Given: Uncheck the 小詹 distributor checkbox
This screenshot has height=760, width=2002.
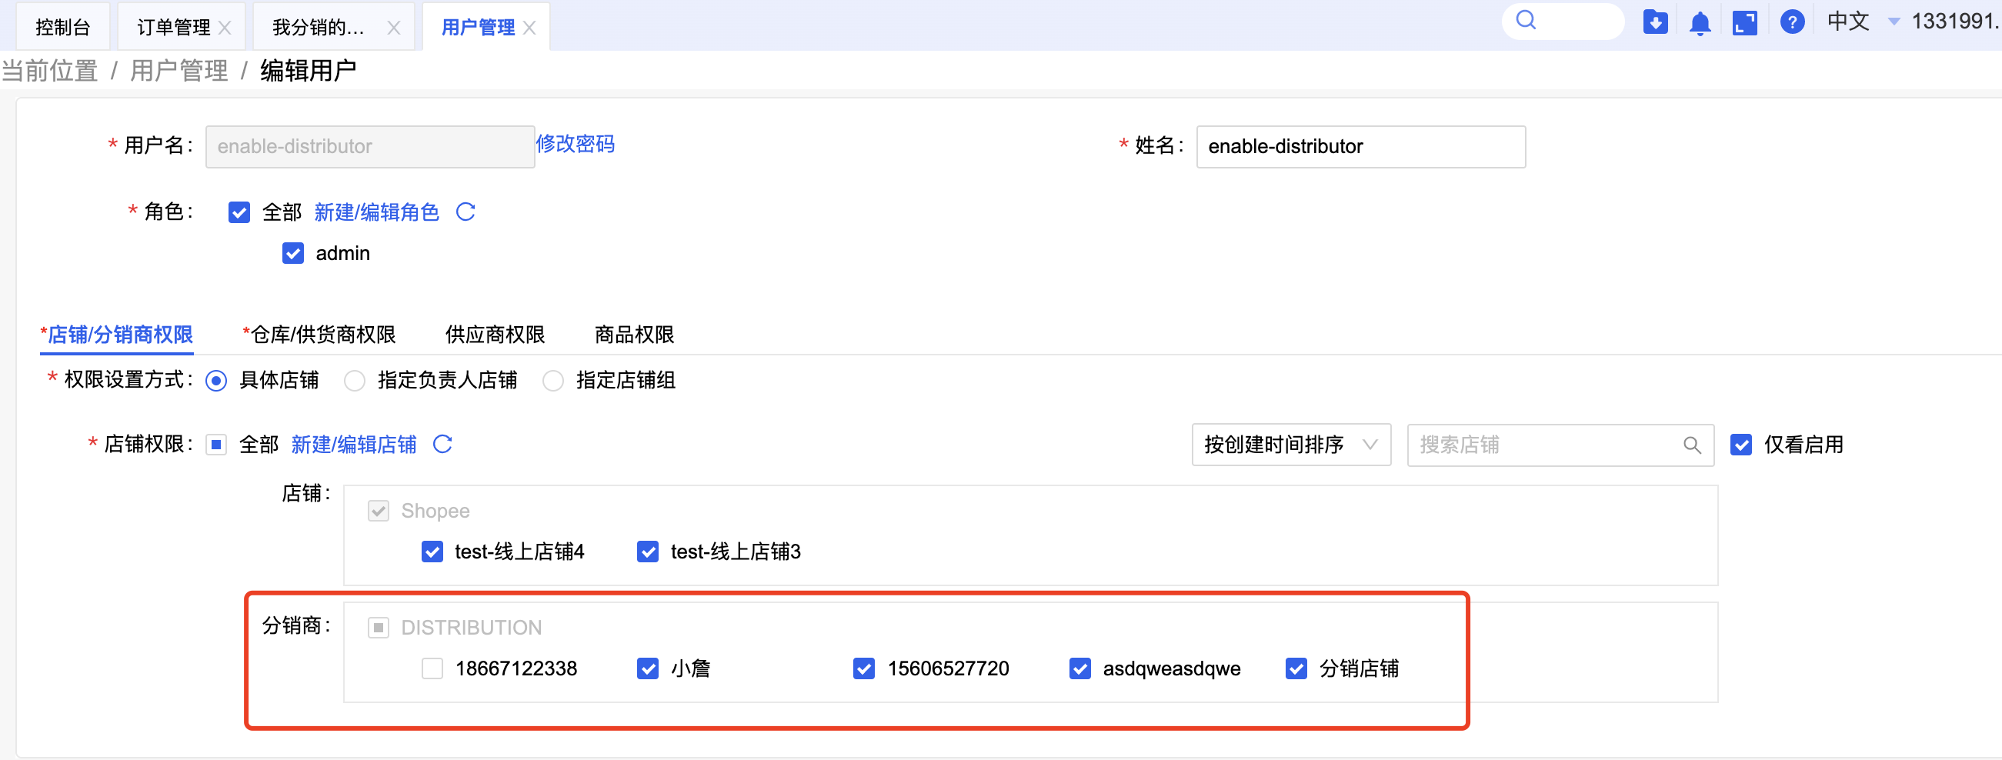Looking at the screenshot, I should click(647, 668).
